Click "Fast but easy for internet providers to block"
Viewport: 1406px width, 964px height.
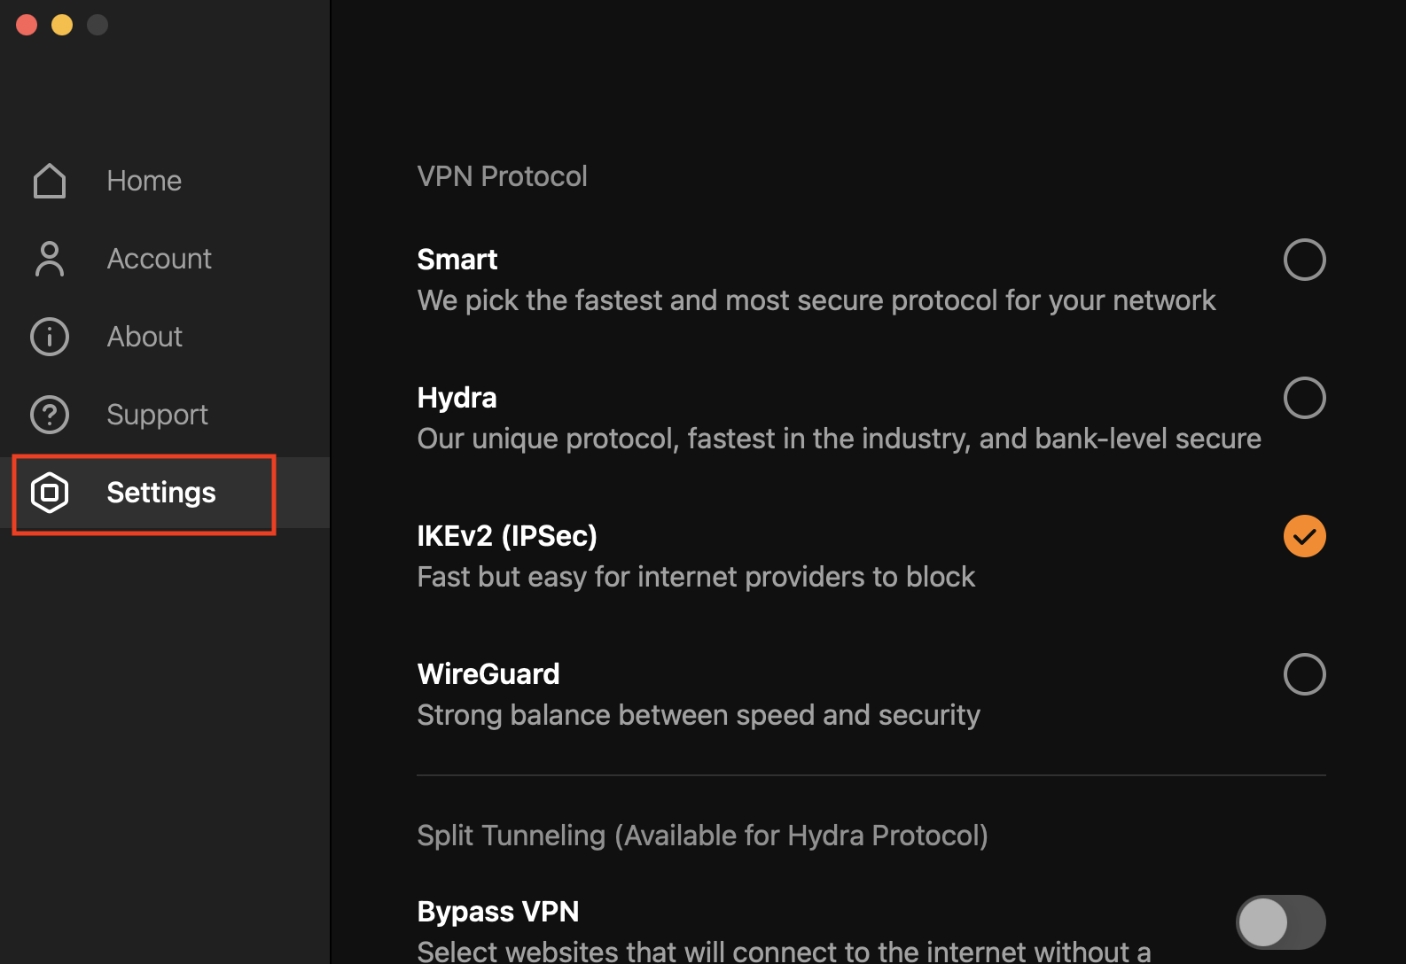tap(696, 577)
